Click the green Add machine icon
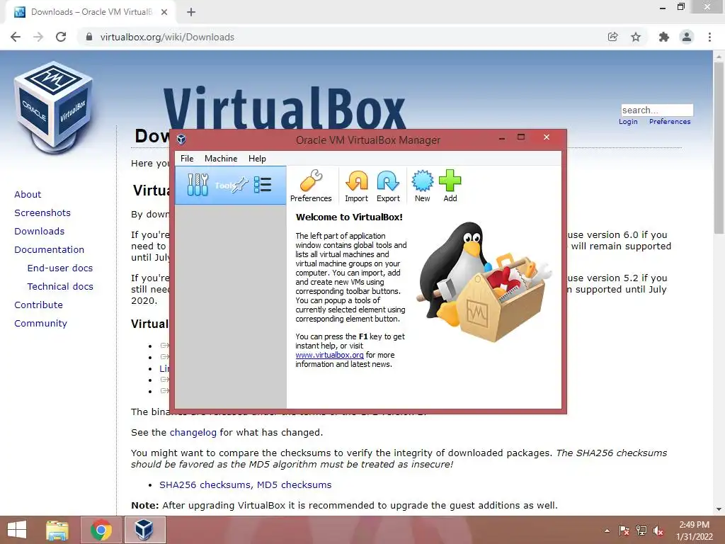The width and height of the screenshot is (725, 544). pos(450,186)
